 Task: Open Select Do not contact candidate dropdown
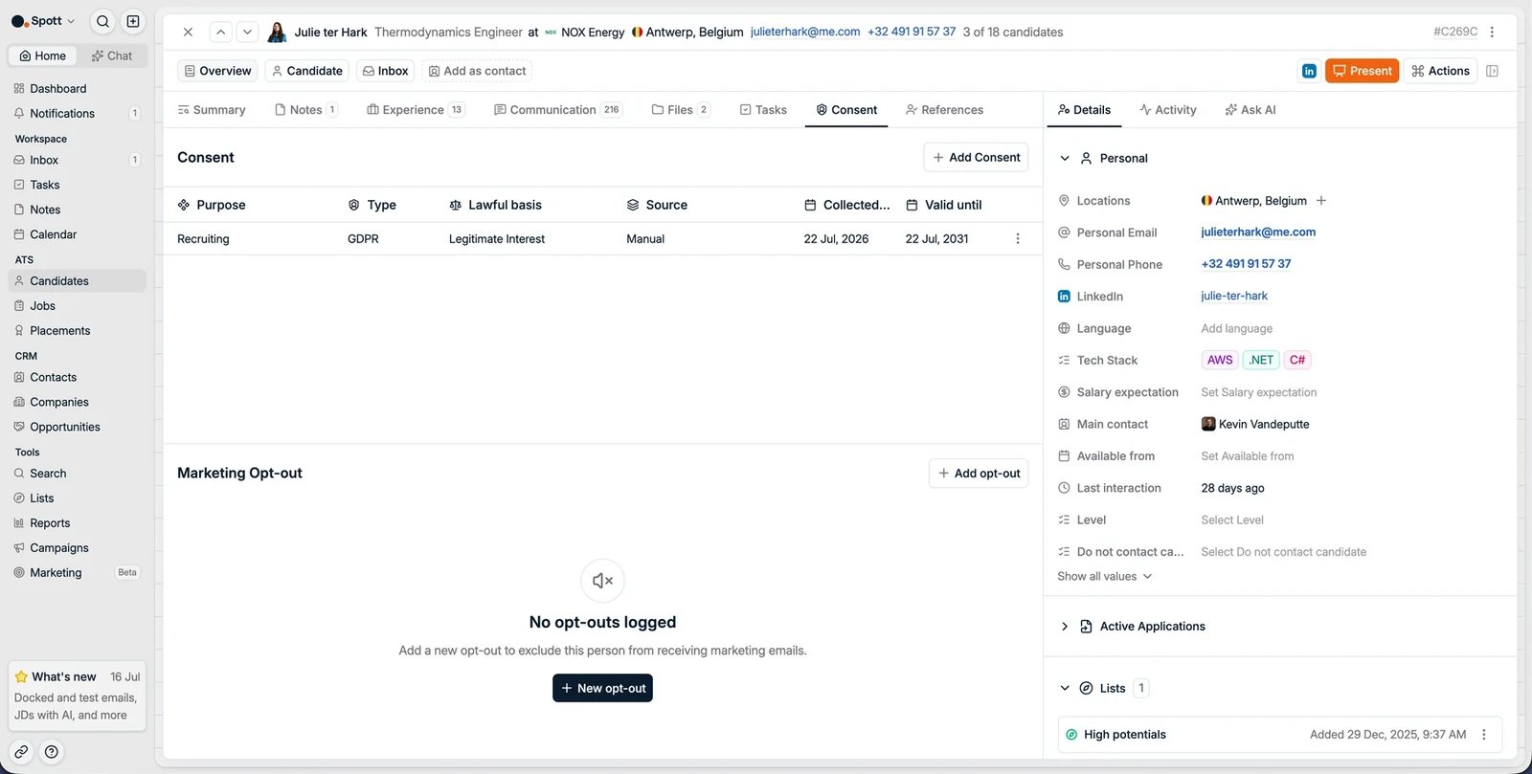click(x=1283, y=552)
